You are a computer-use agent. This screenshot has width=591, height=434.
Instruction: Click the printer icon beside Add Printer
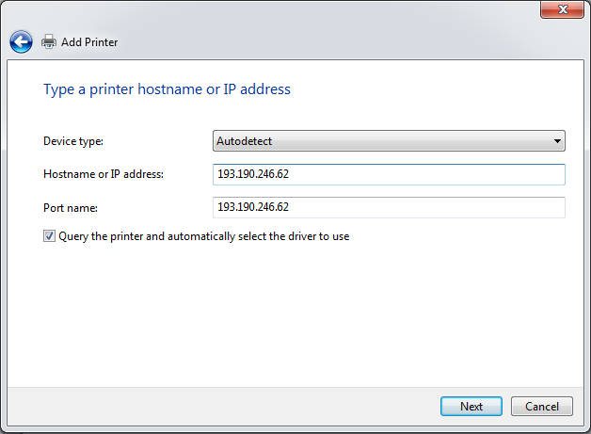click(x=49, y=42)
